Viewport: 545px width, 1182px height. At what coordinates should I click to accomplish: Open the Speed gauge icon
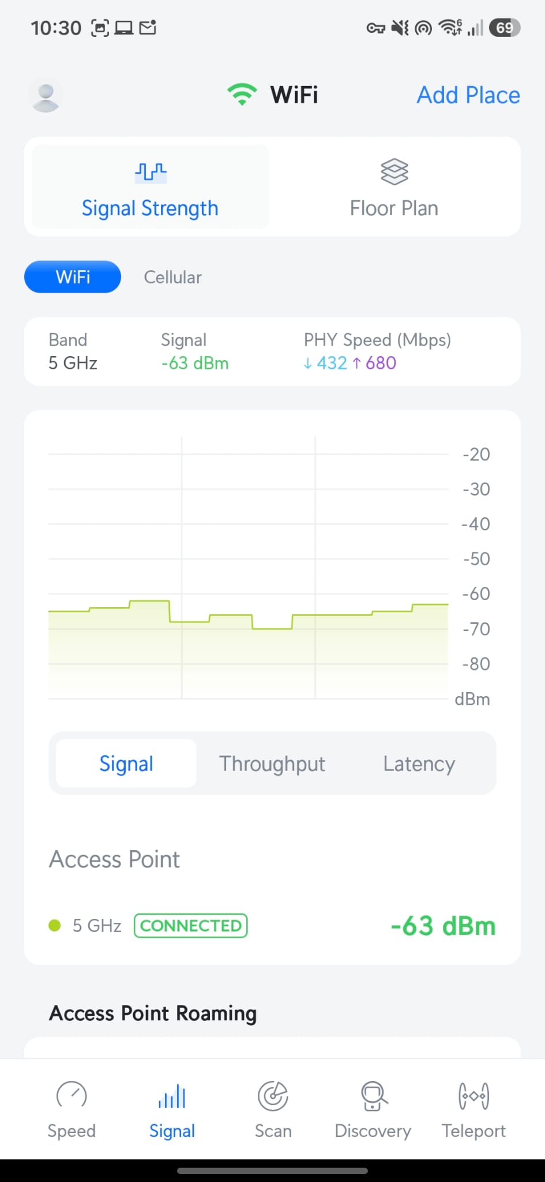click(72, 1095)
